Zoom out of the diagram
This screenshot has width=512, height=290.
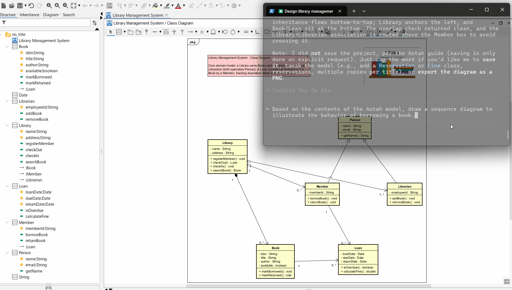pyautogui.click(x=65, y=5)
